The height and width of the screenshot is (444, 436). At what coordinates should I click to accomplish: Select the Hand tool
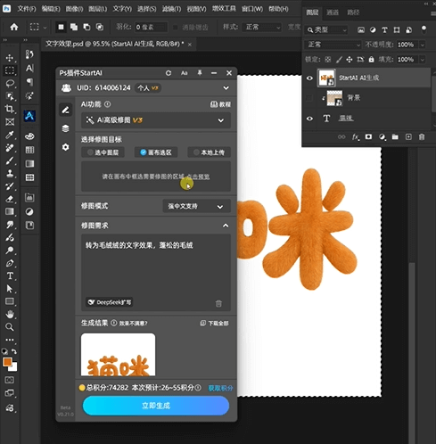coord(10,314)
